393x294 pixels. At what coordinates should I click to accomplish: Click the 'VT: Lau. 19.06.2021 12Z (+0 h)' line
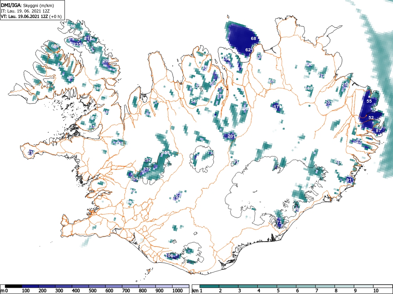(x=31, y=16)
